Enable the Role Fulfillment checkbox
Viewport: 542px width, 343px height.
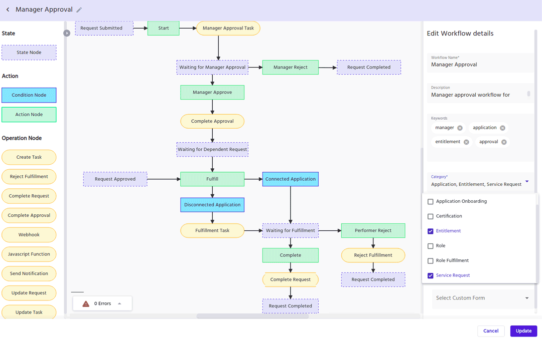point(430,261)
